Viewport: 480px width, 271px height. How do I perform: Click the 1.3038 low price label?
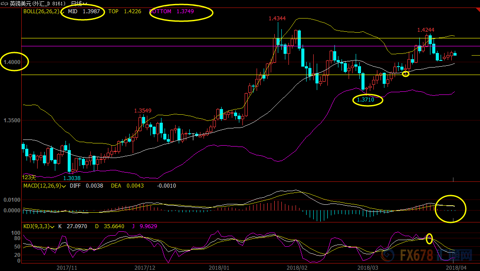click(x=72, y=178)
